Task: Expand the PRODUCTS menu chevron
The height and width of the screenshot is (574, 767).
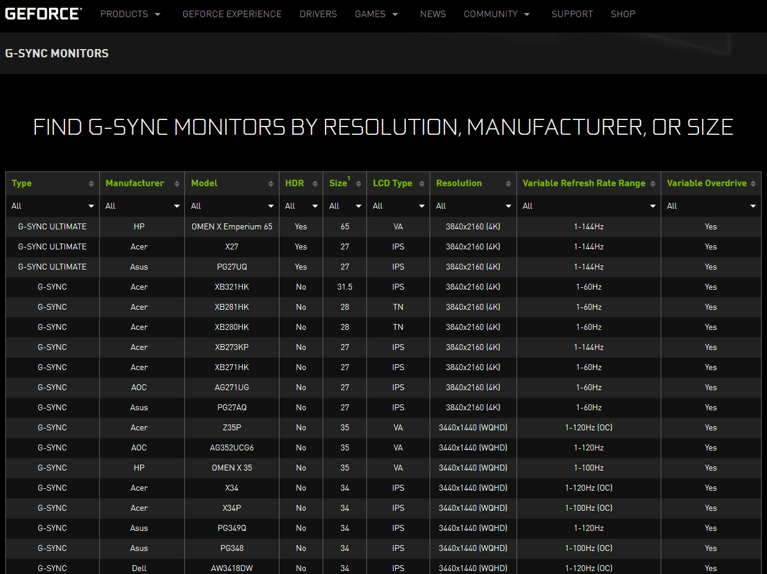Action: click(x=157, y=14)
